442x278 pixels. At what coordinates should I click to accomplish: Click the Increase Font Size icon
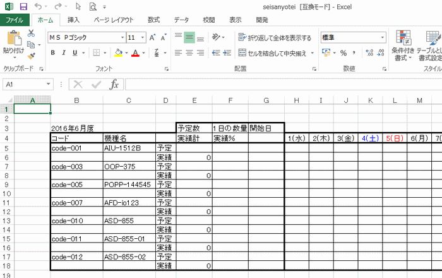pos(152,37)
